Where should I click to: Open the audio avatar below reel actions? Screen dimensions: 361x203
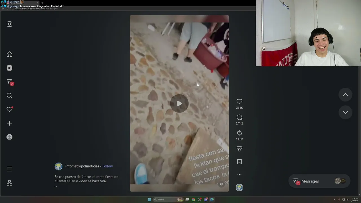(x=239, y=187)
